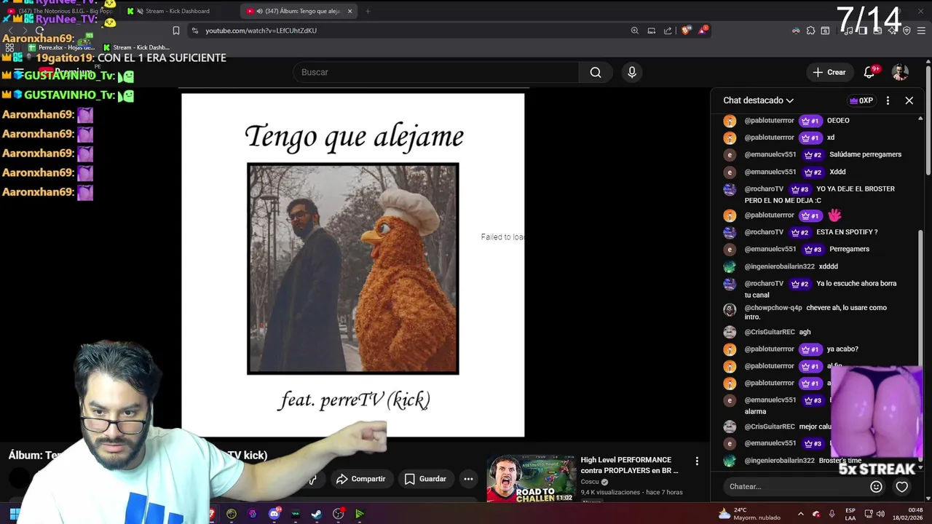Screen dimensions: 932x524
Task: Unmute the Kick Dashboard tab audio icon
Action: [140, 11]
